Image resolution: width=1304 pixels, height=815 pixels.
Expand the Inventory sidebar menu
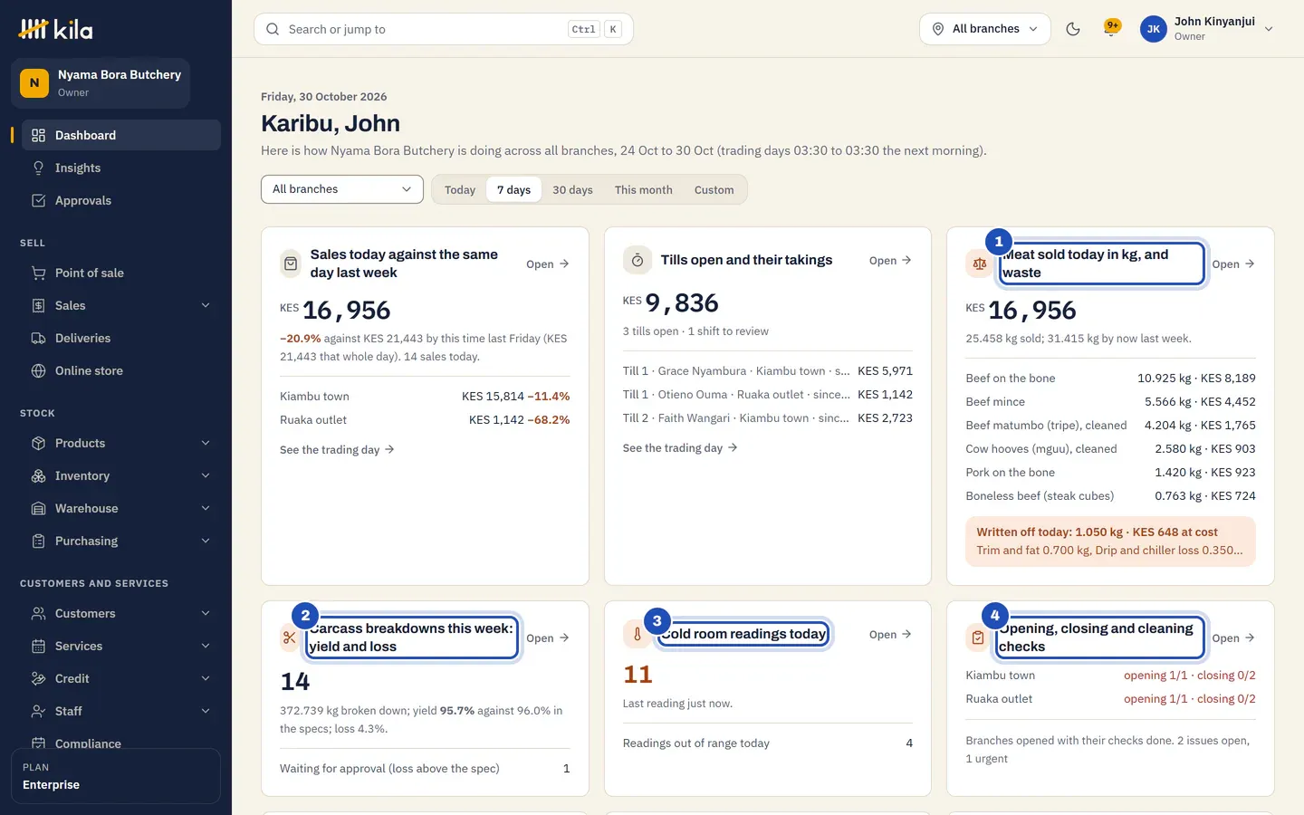point(121,475)
